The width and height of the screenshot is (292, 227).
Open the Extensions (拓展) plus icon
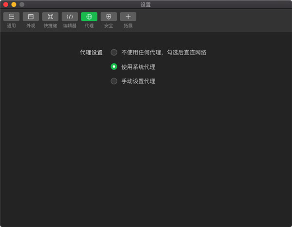click(128, 17)
